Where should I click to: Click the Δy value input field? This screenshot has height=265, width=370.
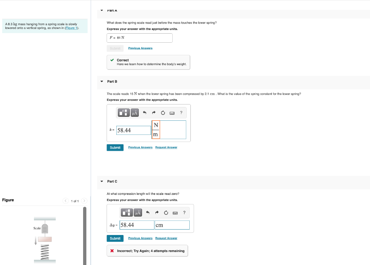click(137, 225)
